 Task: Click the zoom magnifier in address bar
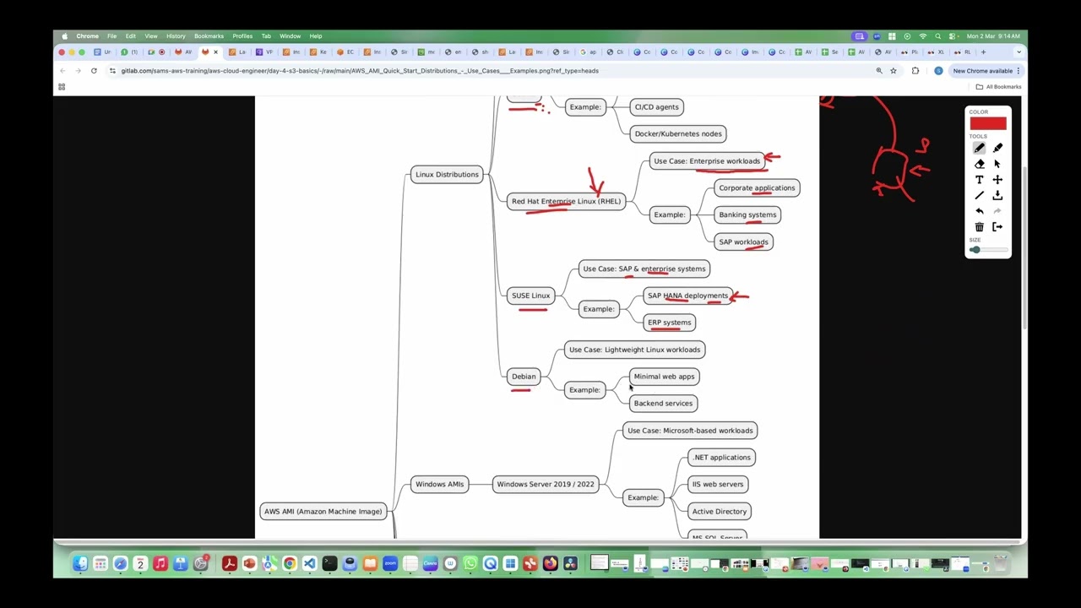click(879, 71)
